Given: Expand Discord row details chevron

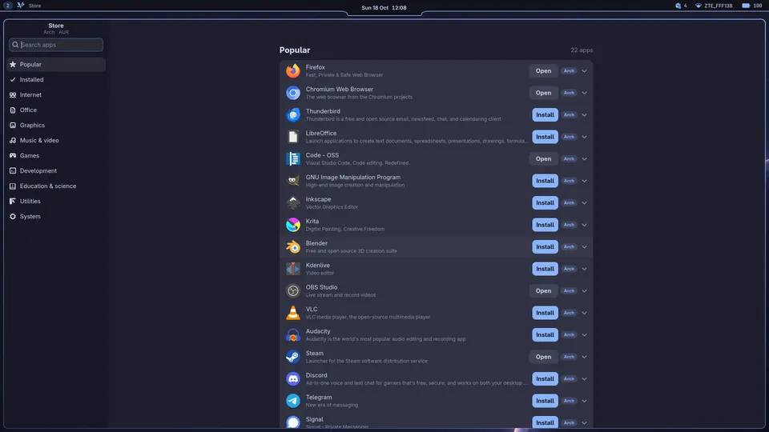Looking at the screenshot, I should coord(584,378).
